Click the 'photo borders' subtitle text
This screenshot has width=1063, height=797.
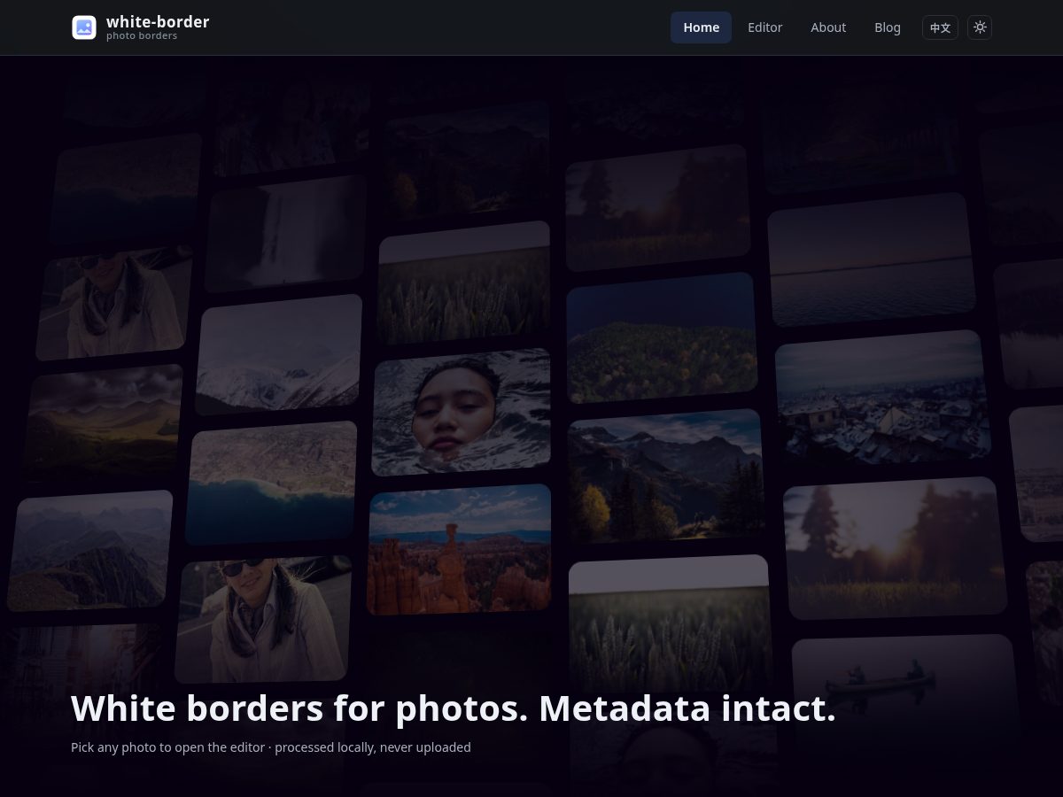click(142, 36)
